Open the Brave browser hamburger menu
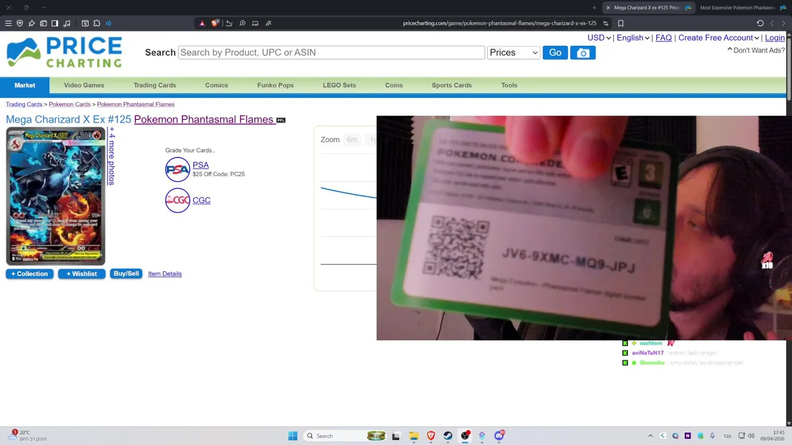The image size is (792, 445). (x=8, y=23)
